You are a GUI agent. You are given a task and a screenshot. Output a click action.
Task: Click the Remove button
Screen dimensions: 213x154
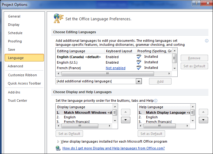tap(194, 58)
